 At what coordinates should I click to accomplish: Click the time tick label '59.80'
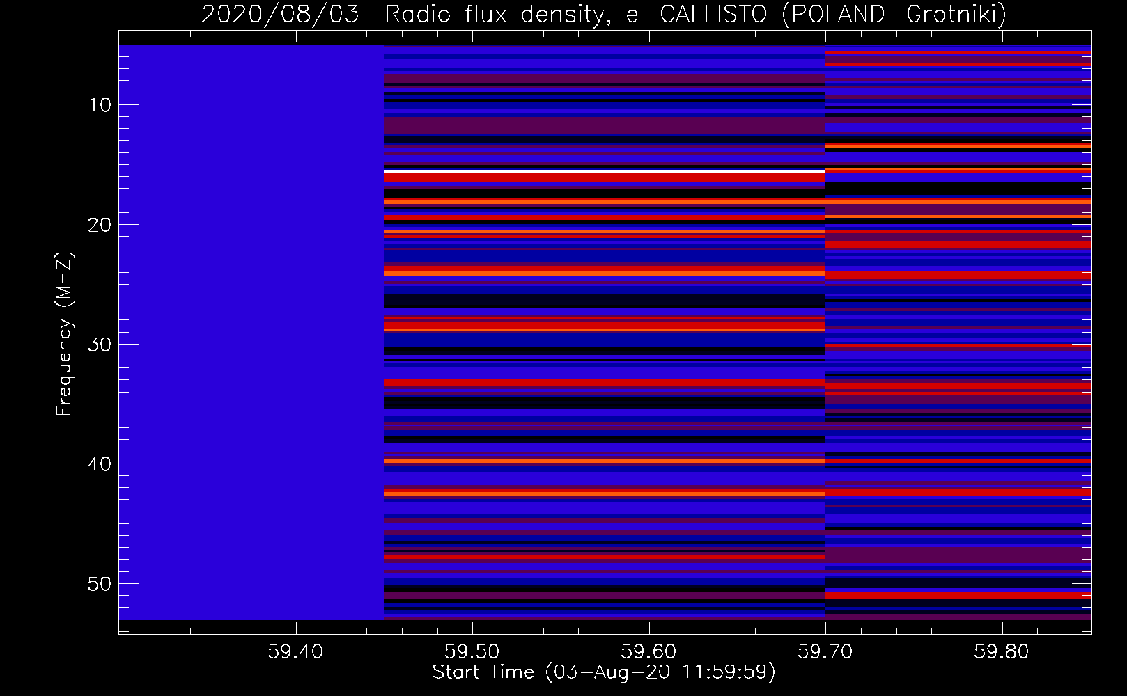point(1002,651)
